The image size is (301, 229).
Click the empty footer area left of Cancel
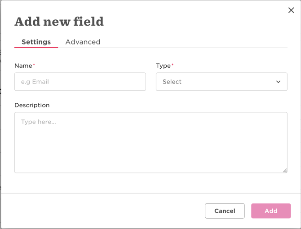103,211
